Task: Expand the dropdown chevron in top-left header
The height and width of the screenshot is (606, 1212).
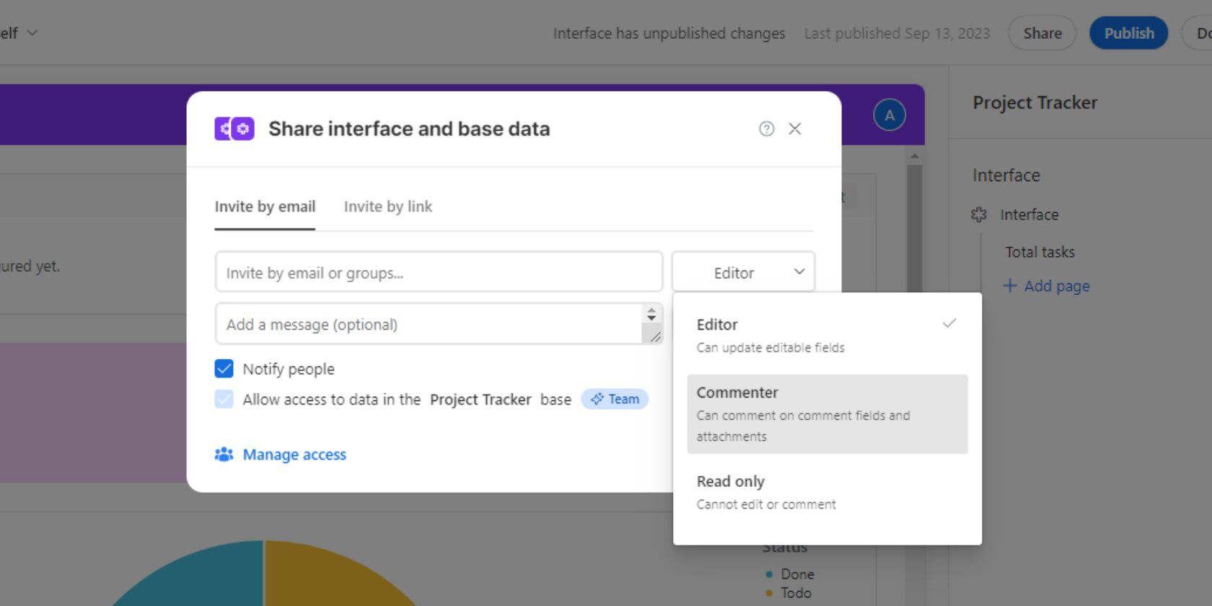Action: tap(32, 33)
